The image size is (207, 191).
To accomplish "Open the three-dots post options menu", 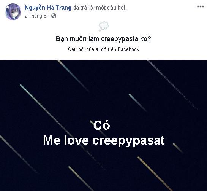I will (201, 6).
